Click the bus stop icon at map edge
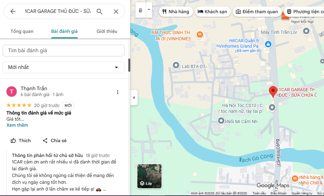Screen dimensions: 324x196 click(322, 61)
